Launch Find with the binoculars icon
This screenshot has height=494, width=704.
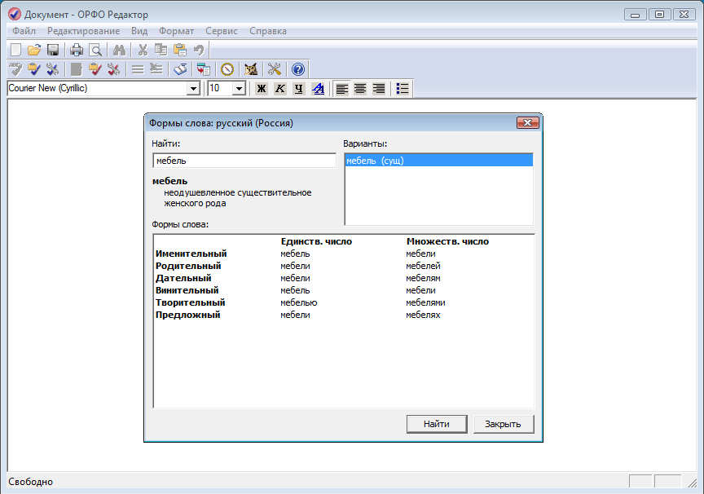click(x=119, y=50)
